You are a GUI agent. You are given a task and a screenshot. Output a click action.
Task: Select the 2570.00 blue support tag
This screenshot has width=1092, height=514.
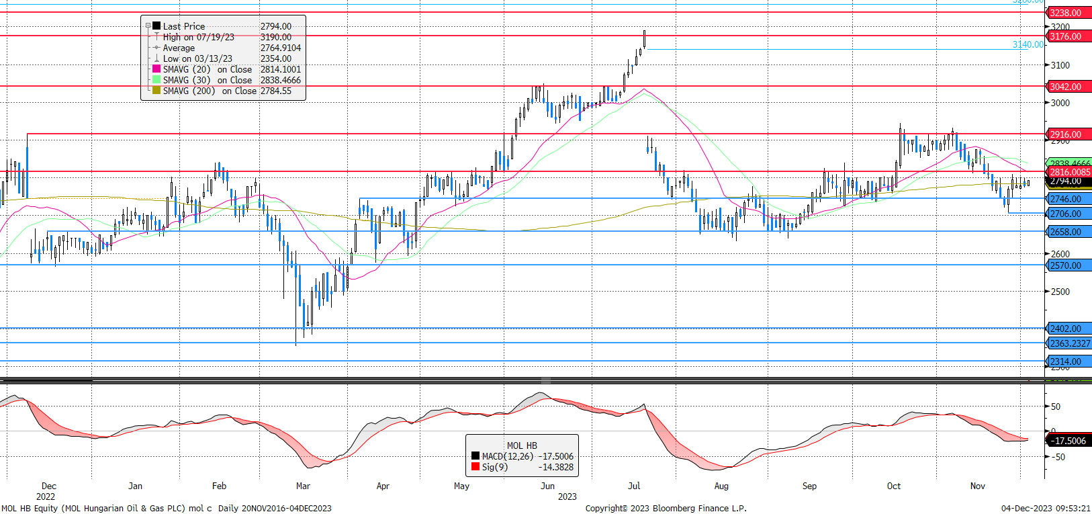tap(1068, 265)
